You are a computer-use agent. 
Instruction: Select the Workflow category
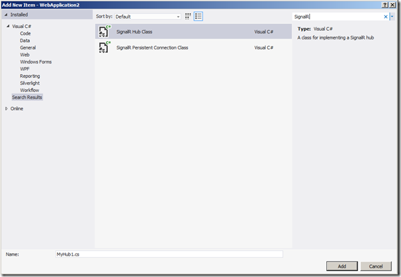[x=30, y=90]
